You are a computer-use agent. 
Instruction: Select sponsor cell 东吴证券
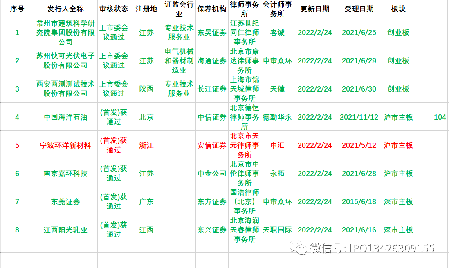pyautogui.click(x=212, y=32)
